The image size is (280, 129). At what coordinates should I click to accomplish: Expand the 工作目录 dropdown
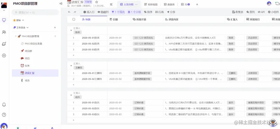(x=28, y=28)
